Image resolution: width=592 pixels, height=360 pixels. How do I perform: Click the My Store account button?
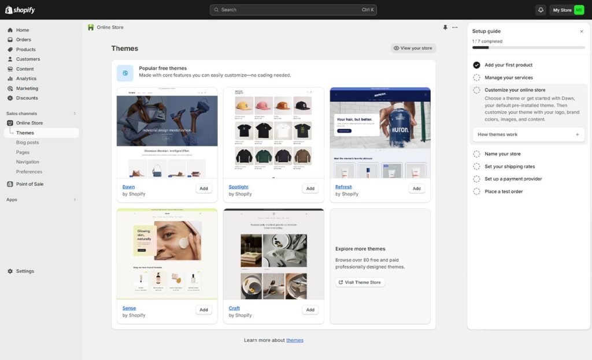tap(567, 10)
